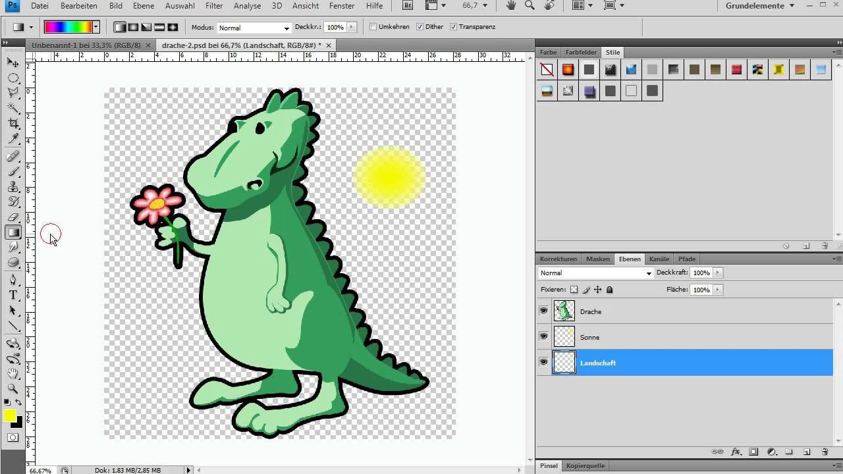Select the 3D Orbit camera tool
This screenshot has height=474, width=843.
(x=13, y=359)
